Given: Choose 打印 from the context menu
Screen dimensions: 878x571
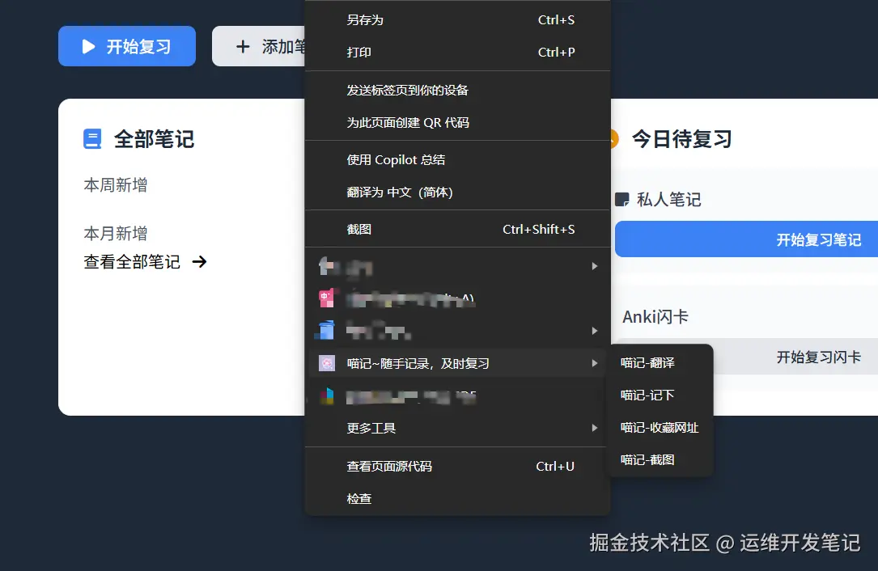Looking at the screenshot, I should (x=457, y=52).
